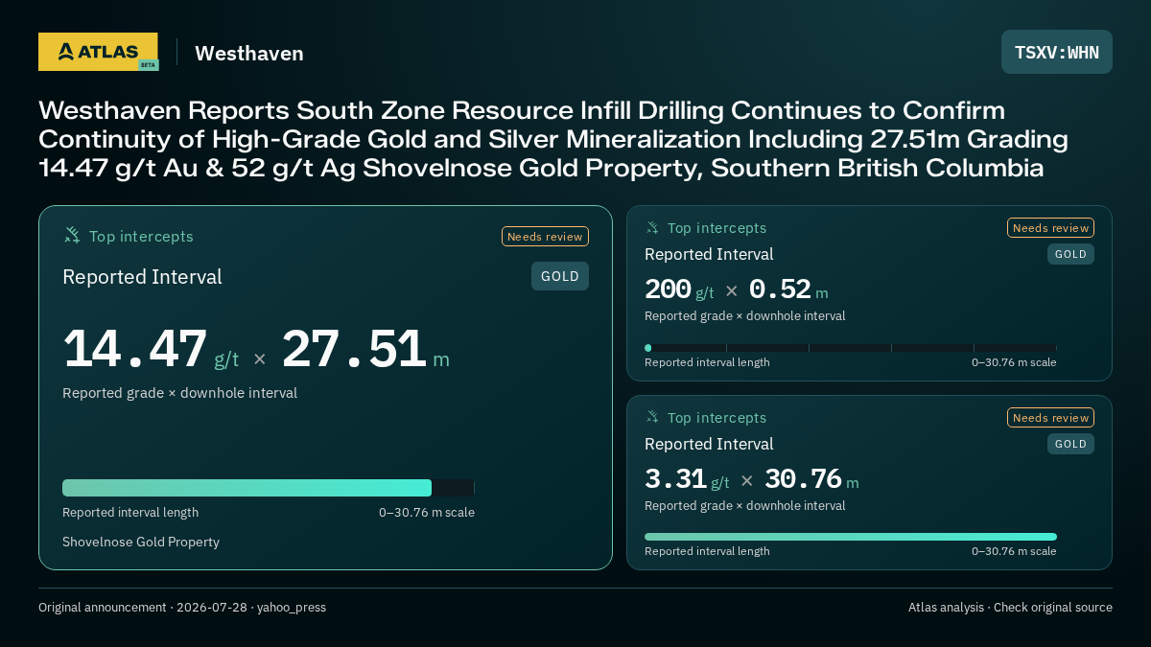Click Reported interval length label in 3.31 g/t card
Viewport: 1151px width, 647px height.
(707, 551)
